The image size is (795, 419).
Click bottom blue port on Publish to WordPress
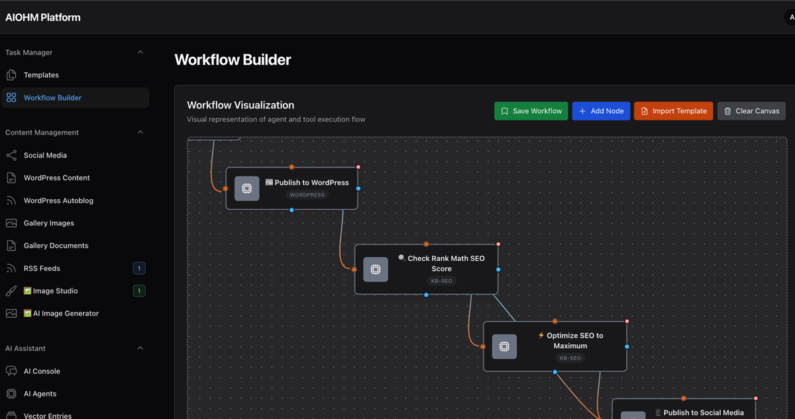coord(291,210)
